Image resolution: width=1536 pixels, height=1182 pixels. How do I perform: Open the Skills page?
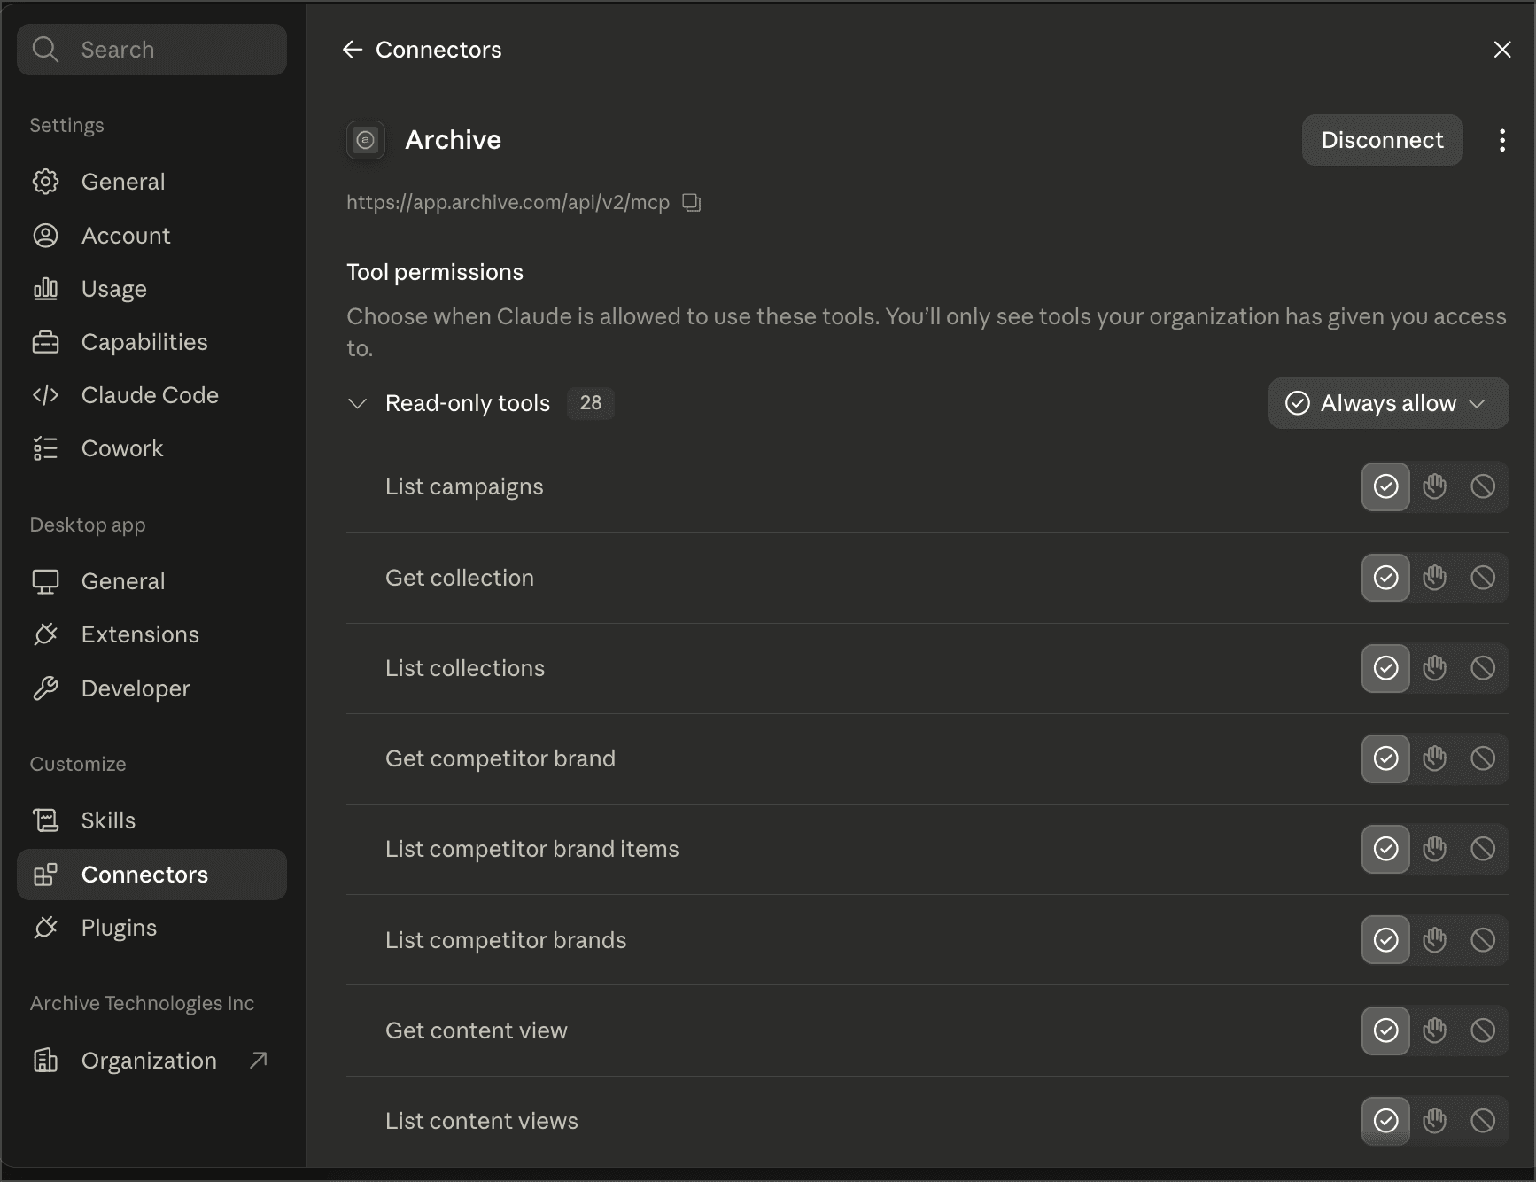click(151, 820)
